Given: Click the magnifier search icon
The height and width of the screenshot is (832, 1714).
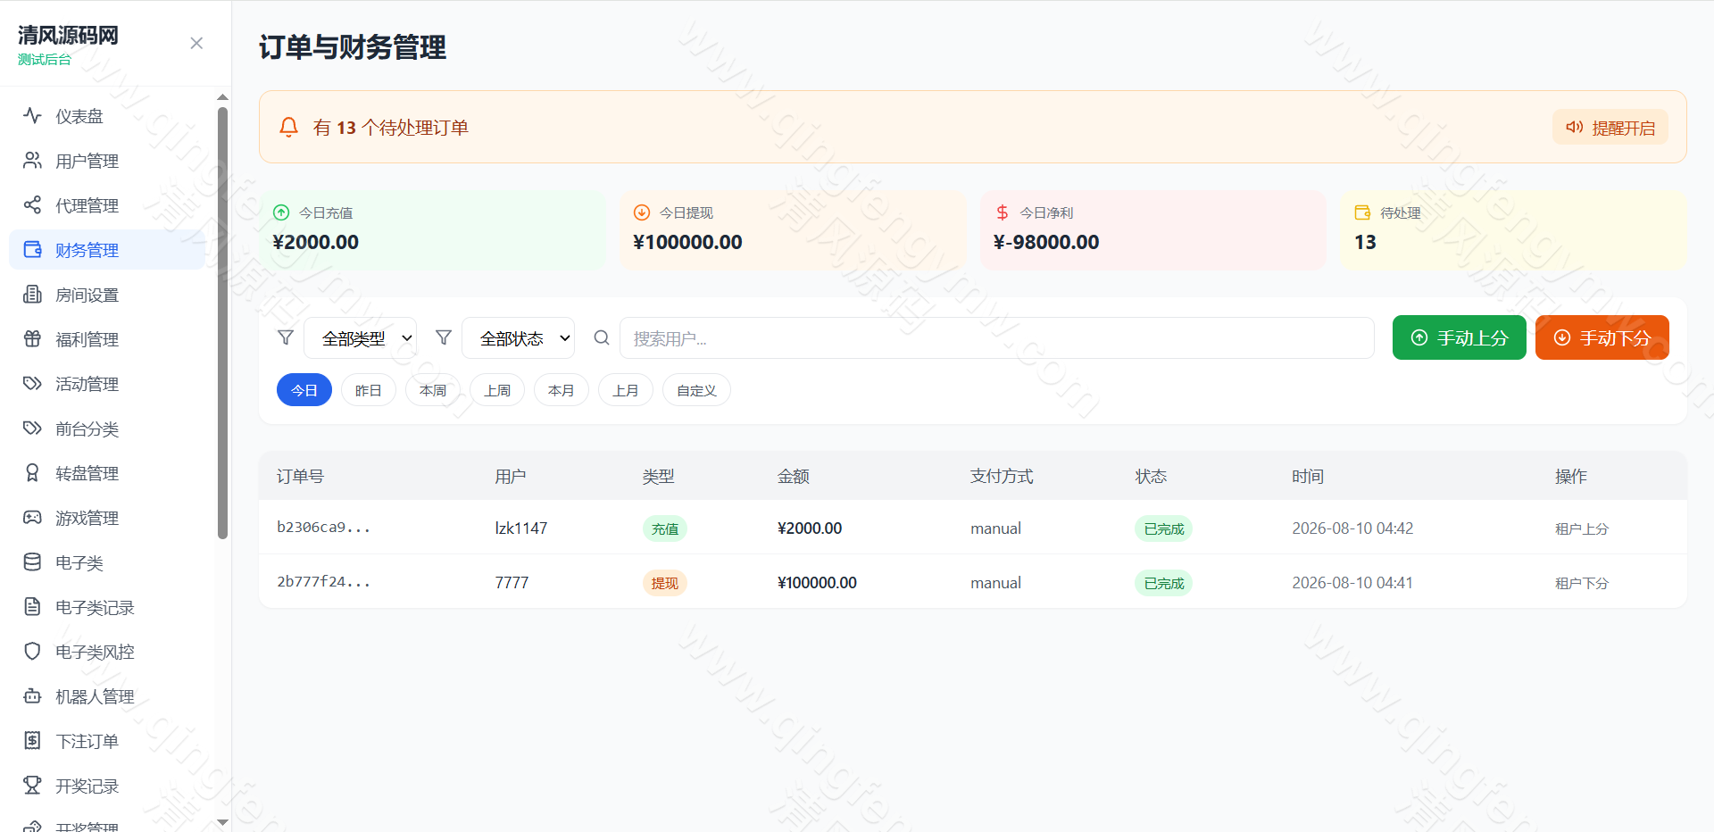Looking at the screenshot, I should 602,337.
